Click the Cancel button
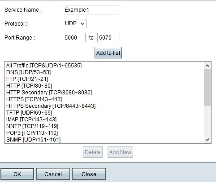 (53, 174)
